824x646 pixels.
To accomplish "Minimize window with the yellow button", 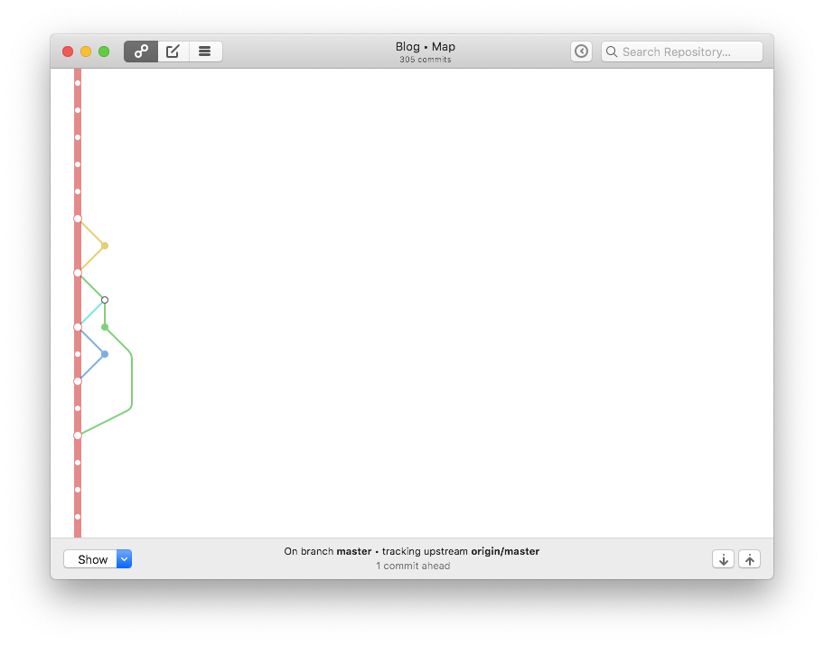I will [x=86, y=51].
